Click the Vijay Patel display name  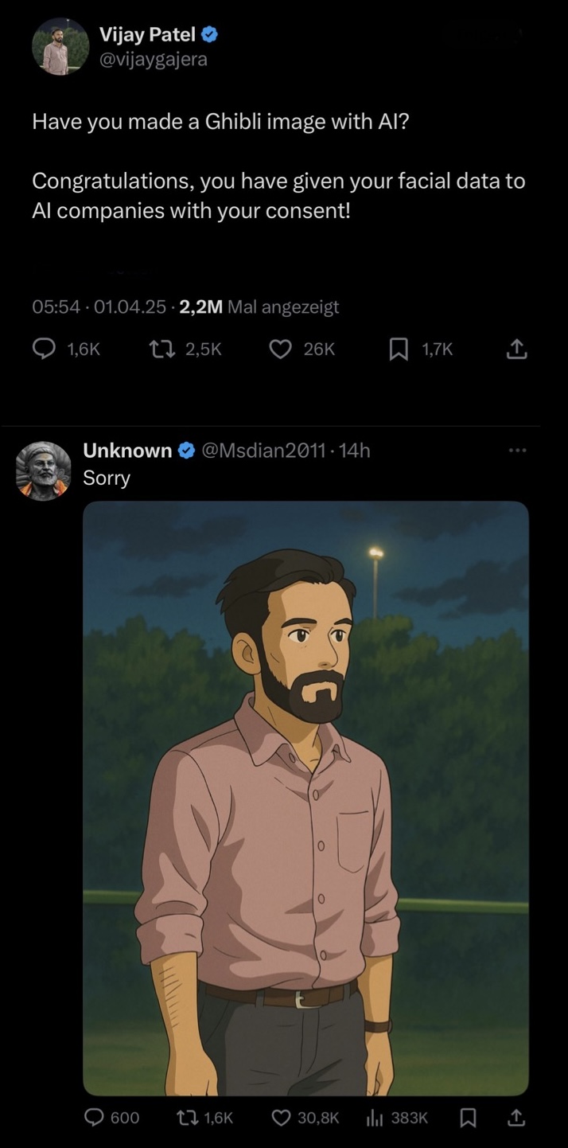coord(147,33)
